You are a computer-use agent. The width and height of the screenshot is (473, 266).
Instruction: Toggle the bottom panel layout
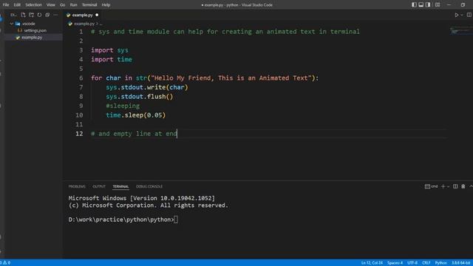pos(421,5)
